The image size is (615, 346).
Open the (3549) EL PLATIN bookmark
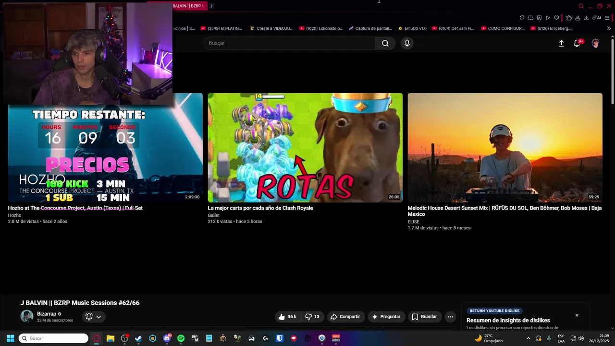[x=221, y=28]
